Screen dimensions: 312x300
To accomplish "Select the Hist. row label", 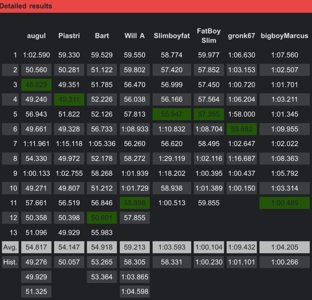I will point(10,263).
